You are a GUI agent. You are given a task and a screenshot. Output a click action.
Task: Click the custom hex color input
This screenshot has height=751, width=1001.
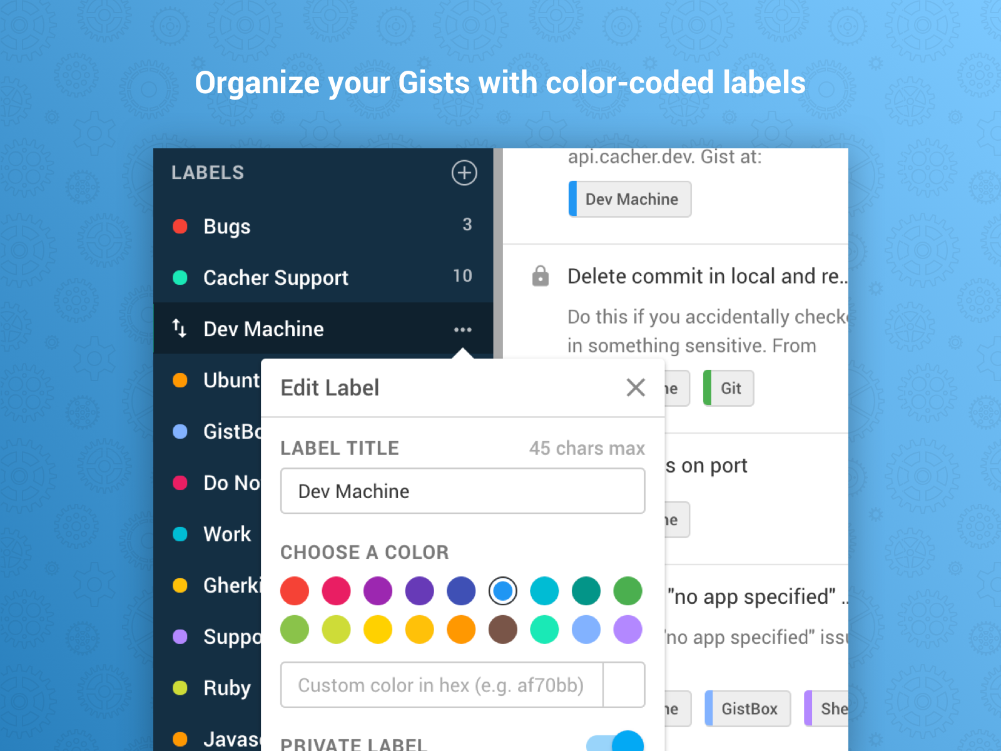(442, 685)
